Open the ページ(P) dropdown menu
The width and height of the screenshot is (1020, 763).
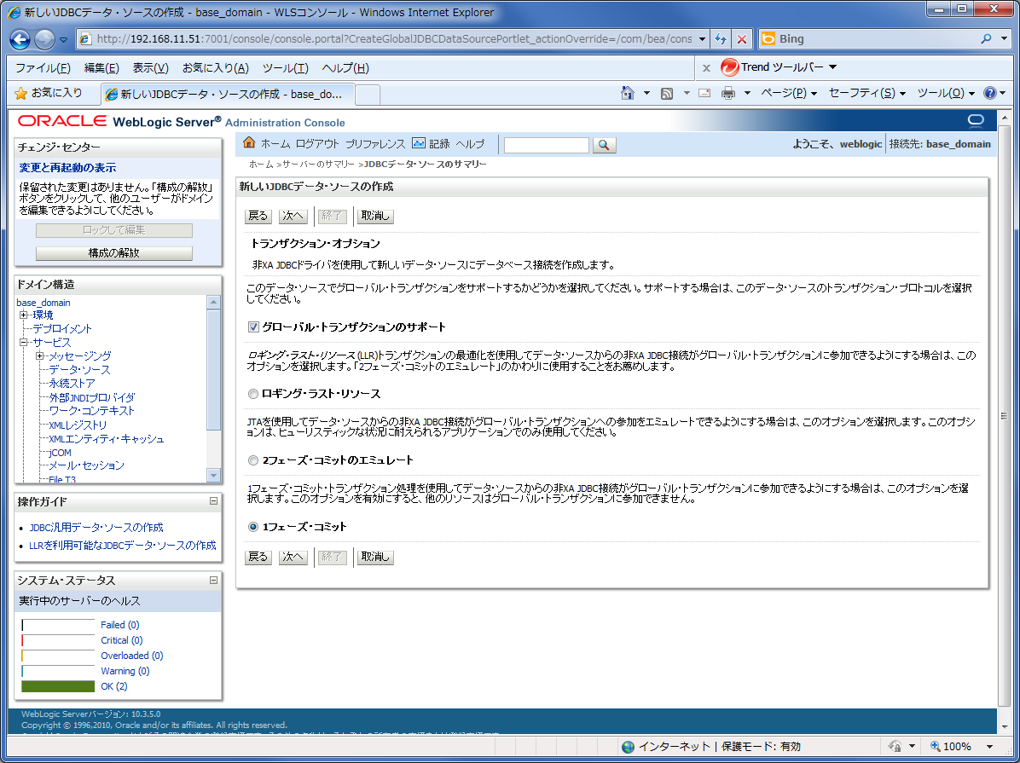pos(788,93)
